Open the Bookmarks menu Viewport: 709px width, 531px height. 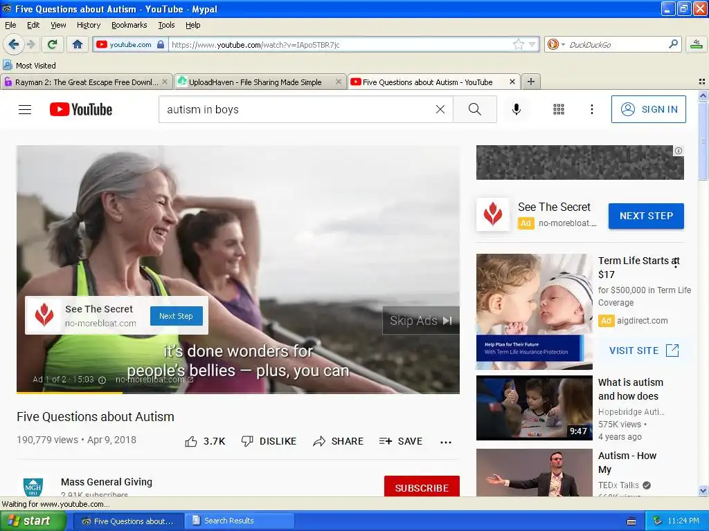pyautogui.click(x=129, y=25)
